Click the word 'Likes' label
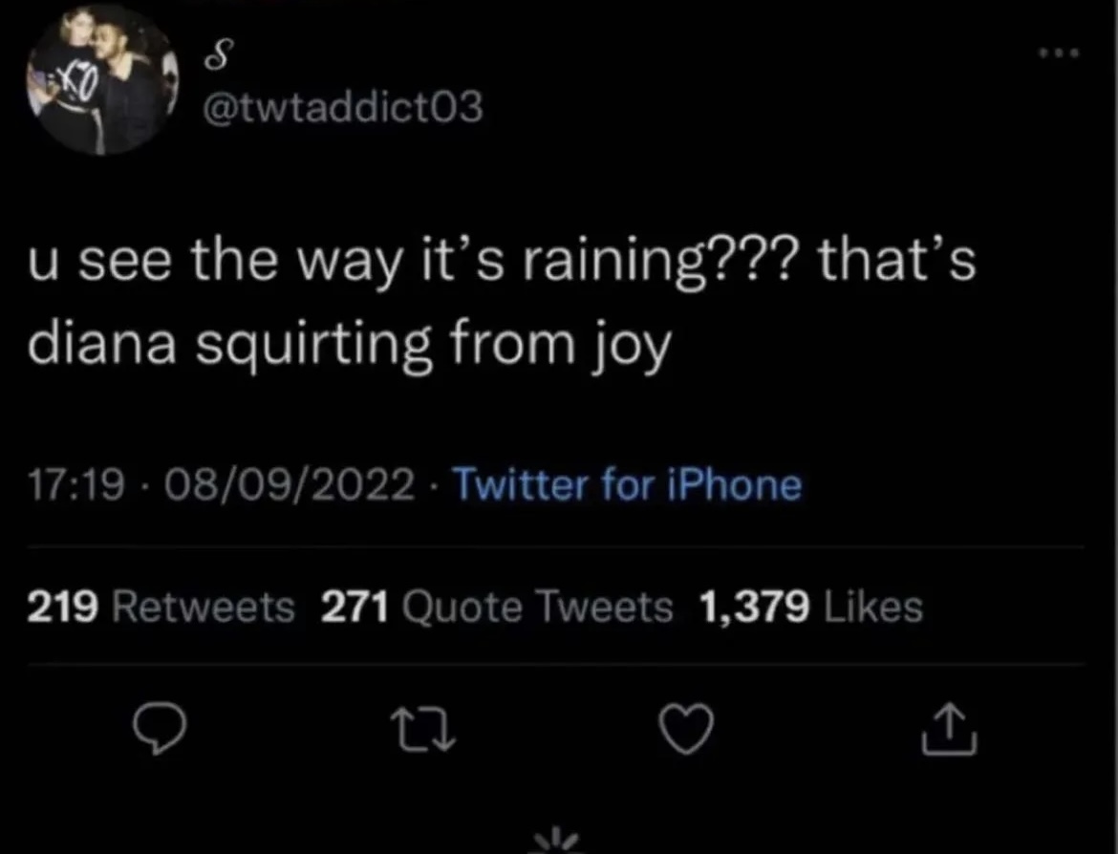This screenshot has height=854, width=1118. (871, 607)
